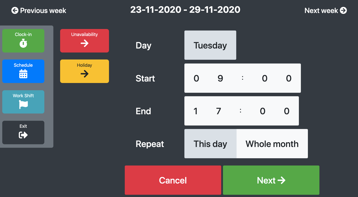Click the Start time hour digit 9
This screenshot has width=358, height=197.
pyautogui.click(x=220, y=78)
